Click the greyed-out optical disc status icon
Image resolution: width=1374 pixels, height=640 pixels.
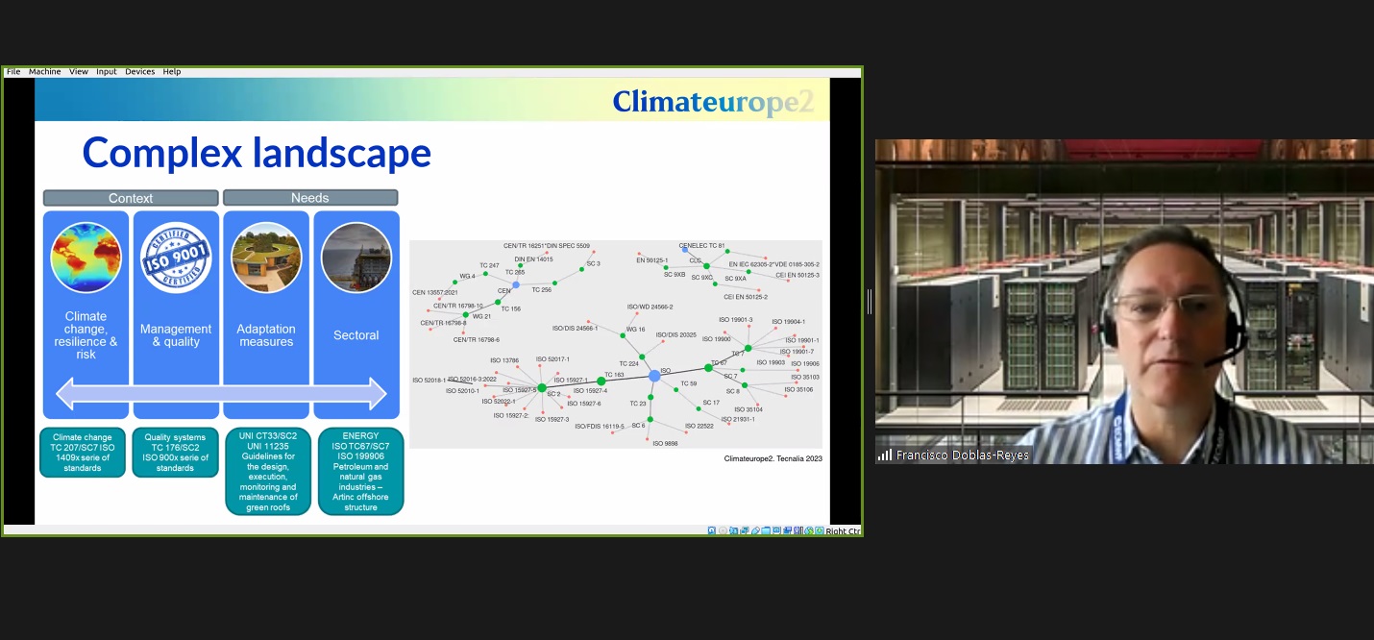click(x=723, y=530)
